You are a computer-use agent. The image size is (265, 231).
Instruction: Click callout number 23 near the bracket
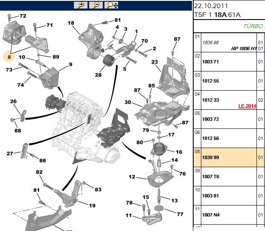click(x=155, y=62)
